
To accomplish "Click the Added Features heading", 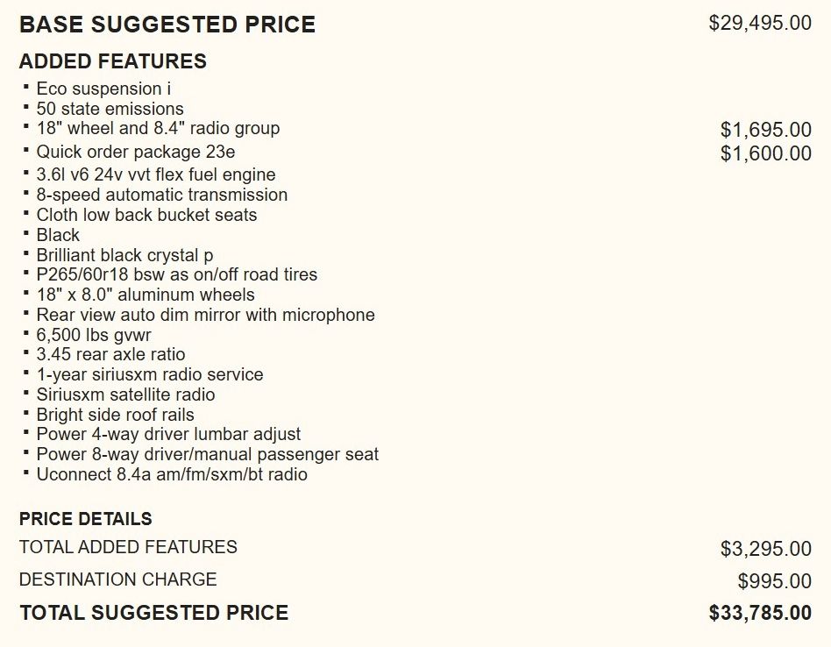I will (112, 61).
